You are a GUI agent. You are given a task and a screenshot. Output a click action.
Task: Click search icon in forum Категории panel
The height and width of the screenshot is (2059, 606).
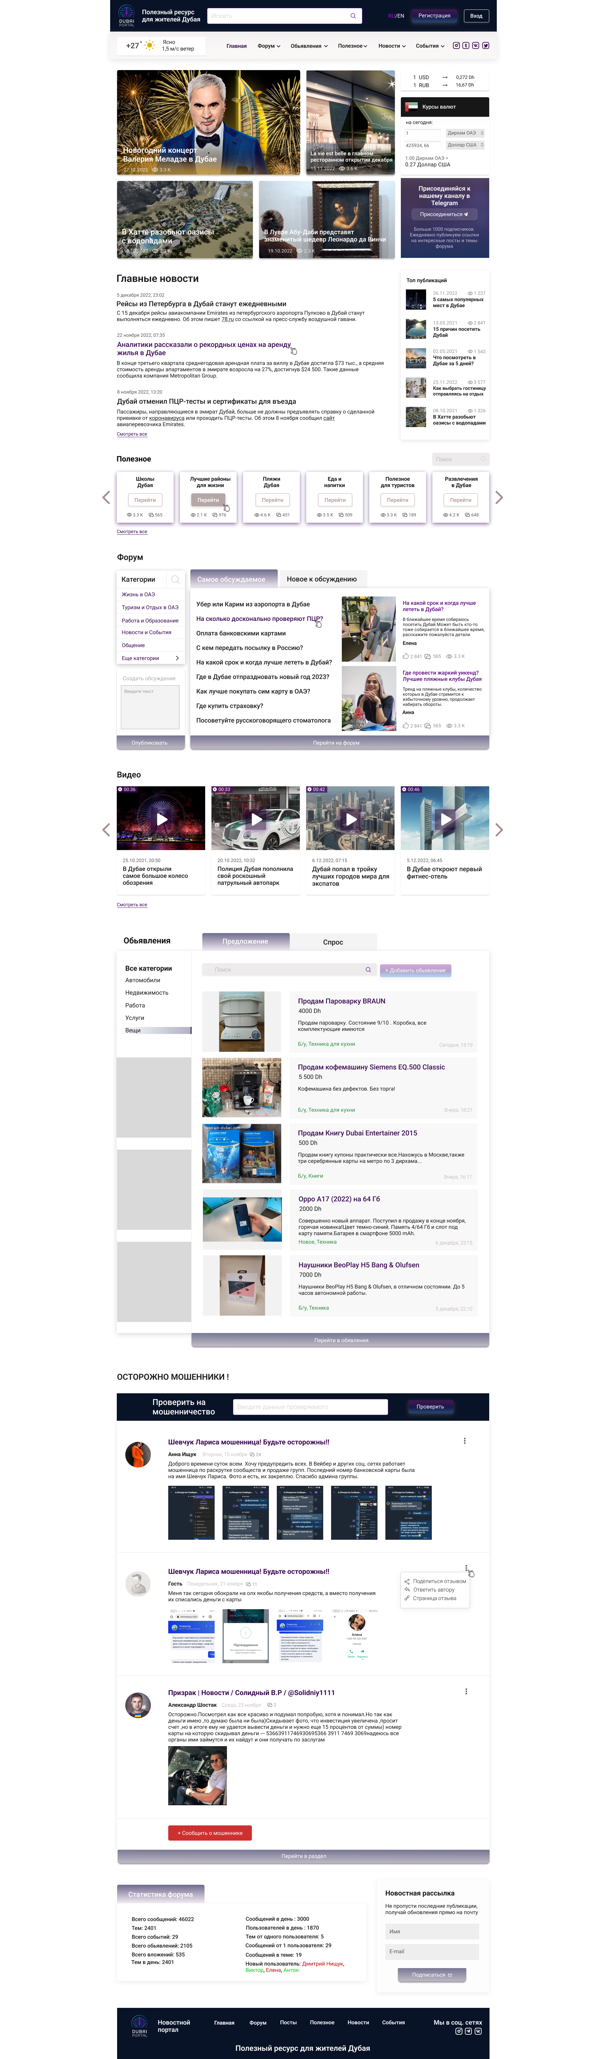[175, 580]
